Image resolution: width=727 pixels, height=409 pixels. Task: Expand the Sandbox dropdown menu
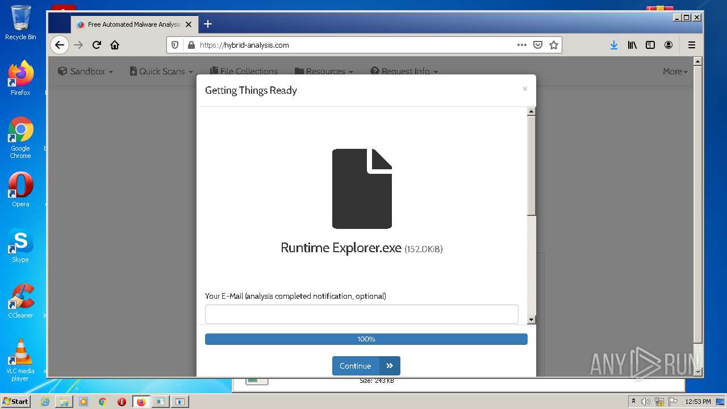(x=85, y=71)
